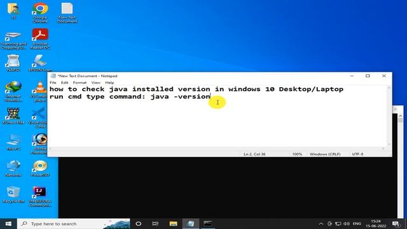
Task: Click the Notepad vertical scroll up arrow
Action: [389, 88]
